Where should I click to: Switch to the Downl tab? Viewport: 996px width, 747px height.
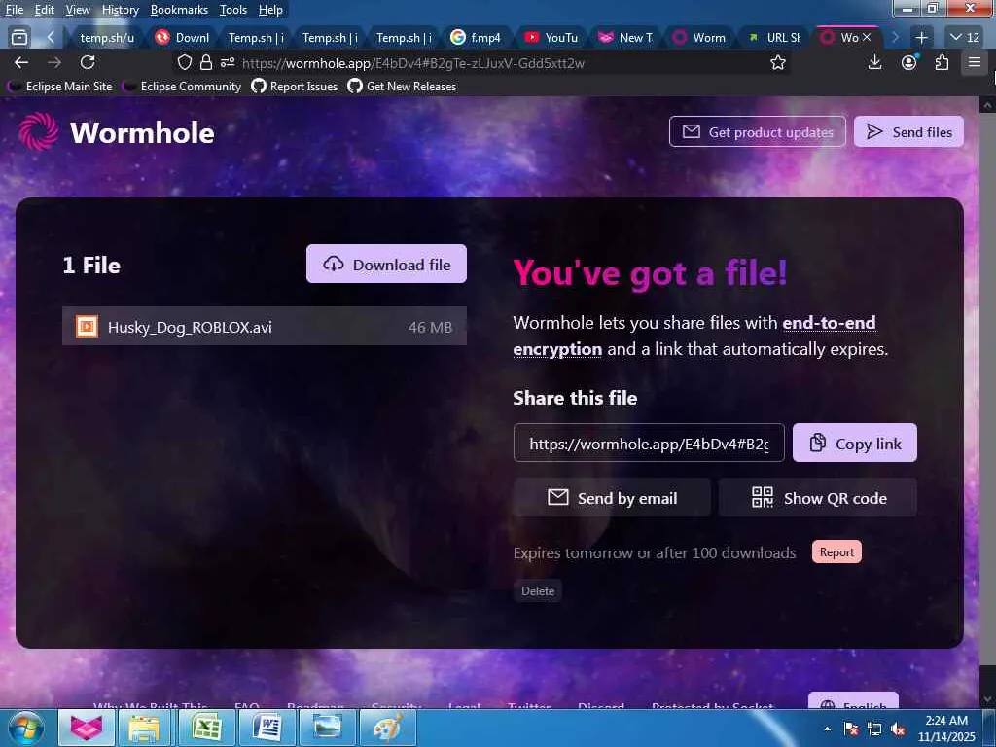[182, 38]
